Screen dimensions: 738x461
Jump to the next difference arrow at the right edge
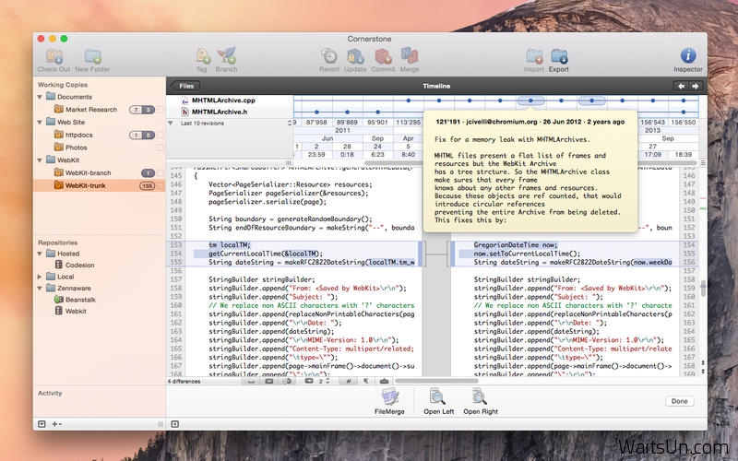[x=703, y=372]
